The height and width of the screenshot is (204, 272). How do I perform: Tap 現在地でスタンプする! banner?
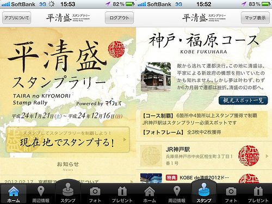[68, 140]
